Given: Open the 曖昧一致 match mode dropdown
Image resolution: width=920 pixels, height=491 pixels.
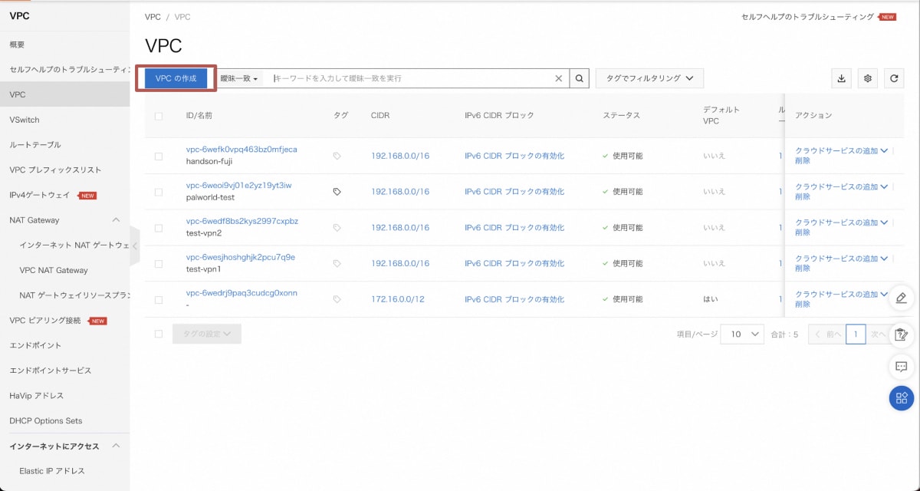Looking at the screenshot, I should [x=239, y=78].
